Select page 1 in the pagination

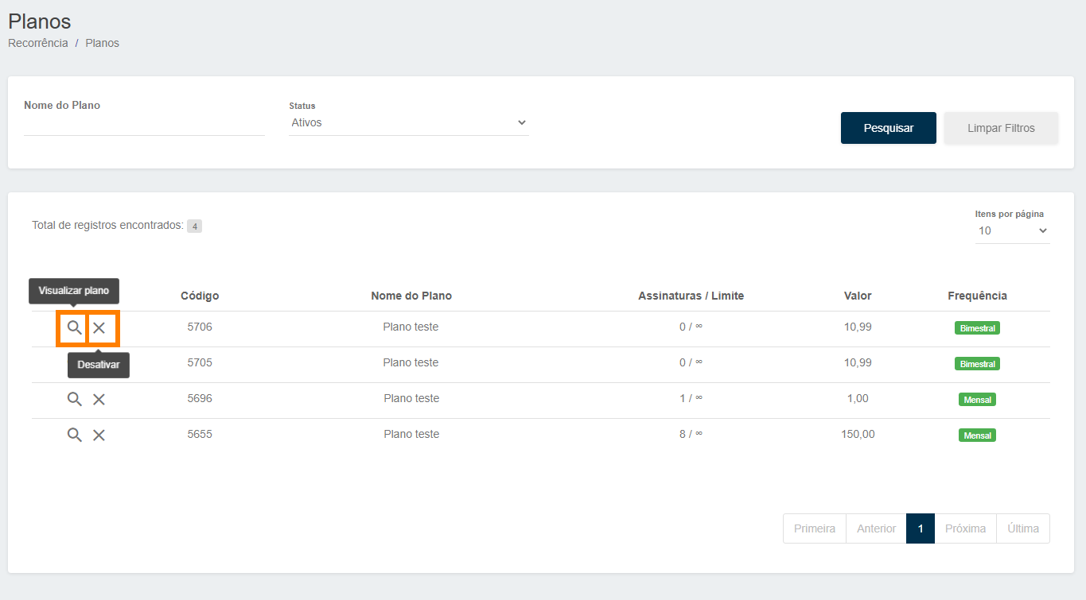point(920,528)
